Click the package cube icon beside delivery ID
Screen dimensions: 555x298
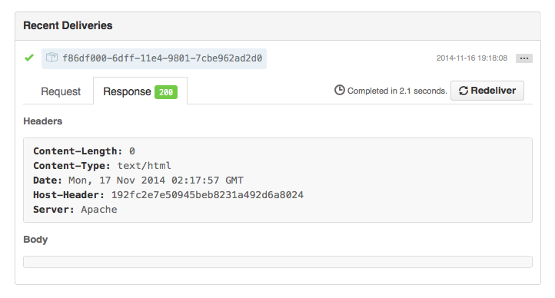point(52,58)
